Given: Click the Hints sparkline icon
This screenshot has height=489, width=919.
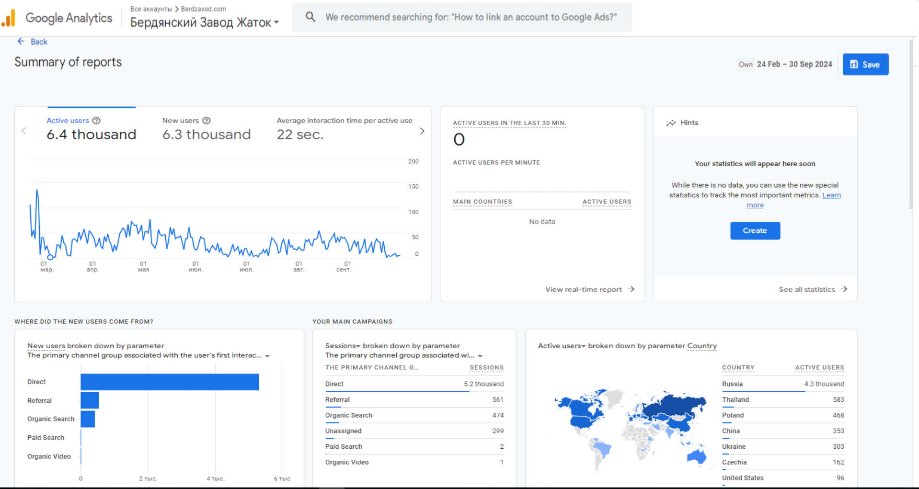Looking at the screenshot, I should 671,123.
